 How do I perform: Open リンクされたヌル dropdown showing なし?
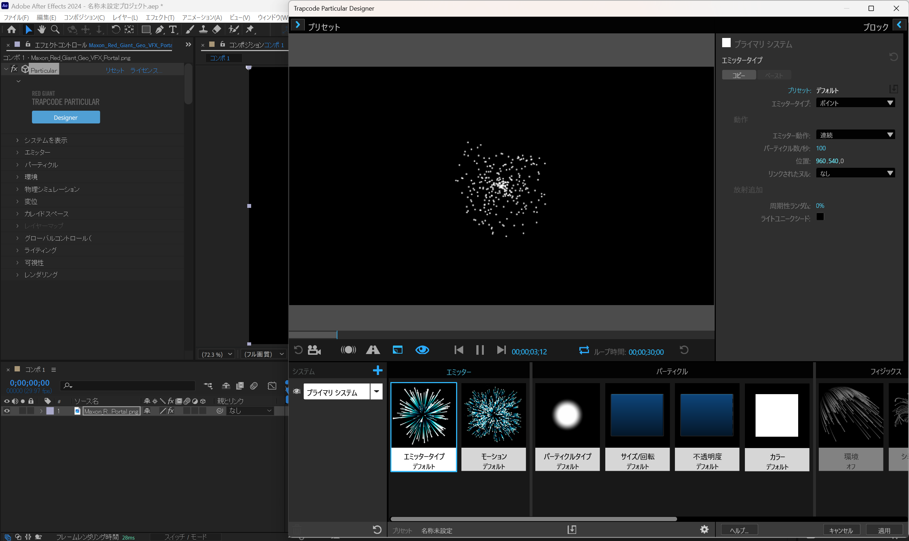click(x=855, y=173)
